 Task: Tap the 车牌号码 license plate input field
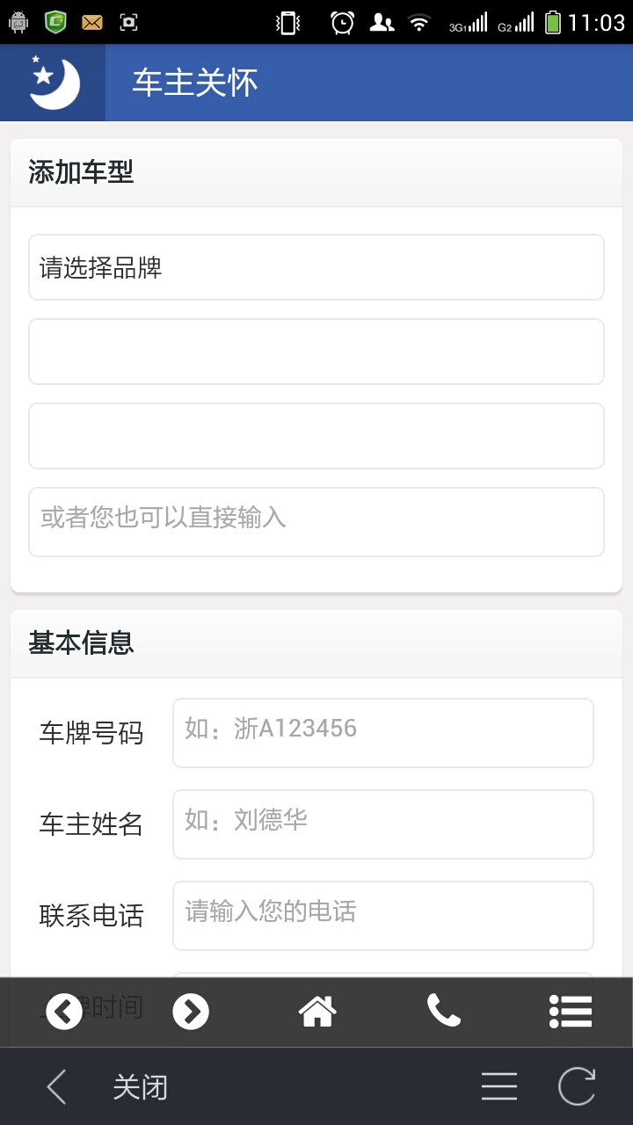tap(383, 732)
